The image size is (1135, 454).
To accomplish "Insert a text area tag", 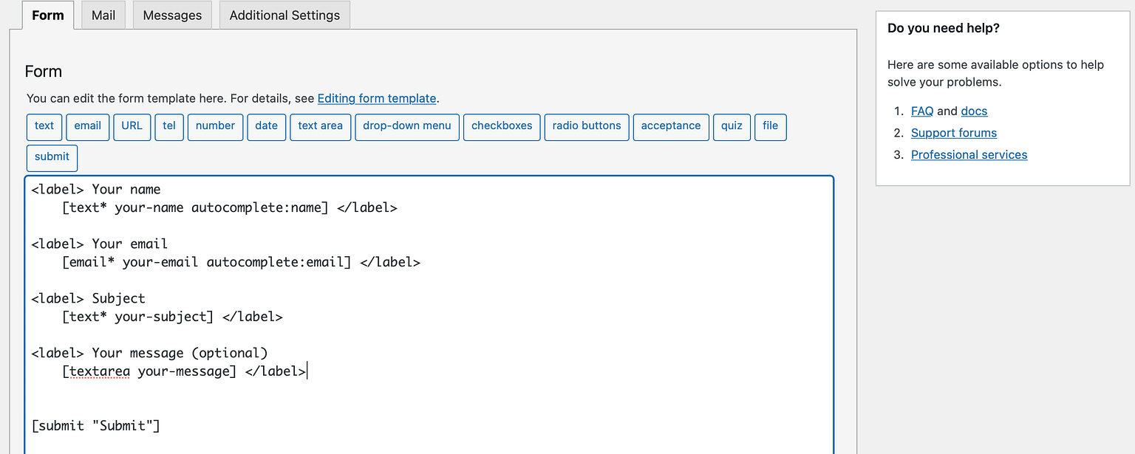I will click(320, 126).
